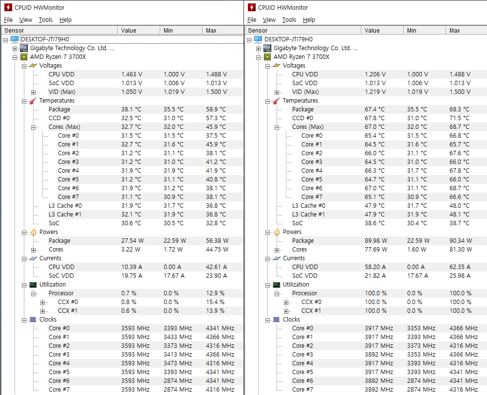Collapse Processor utilization in right window
Viewport: 487px width, 395px height.
[277, 294]
